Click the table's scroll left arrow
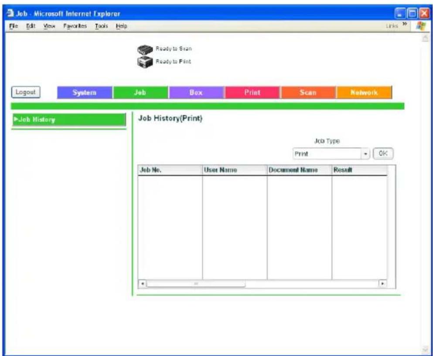This screenshot has width=433, height=356. pyautogui.click(x=142, y=283)
